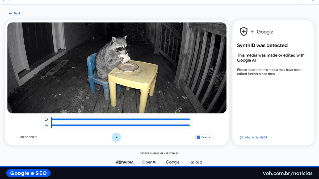Screen dimensions: 319x179
Task: Click the Google logo in detection panel
Action: tap(265, 32)
